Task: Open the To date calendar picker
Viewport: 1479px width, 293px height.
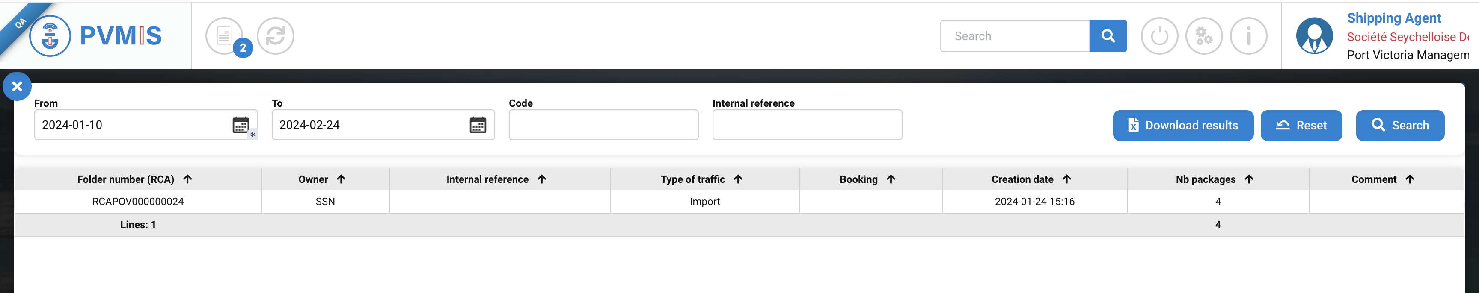Action: (x=478, y=125)
